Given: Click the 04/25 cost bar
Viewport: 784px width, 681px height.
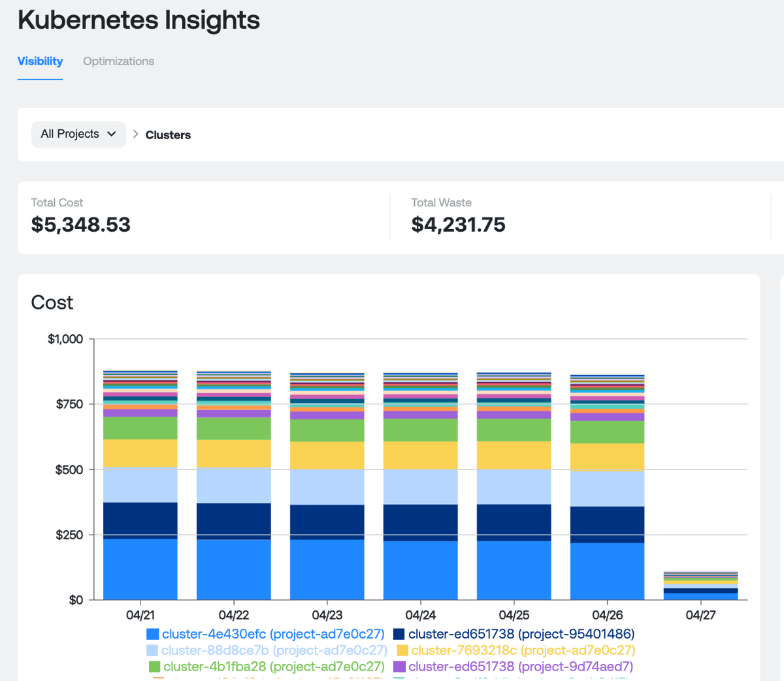Looking at the screenshot, I should [x=514, y=486].
